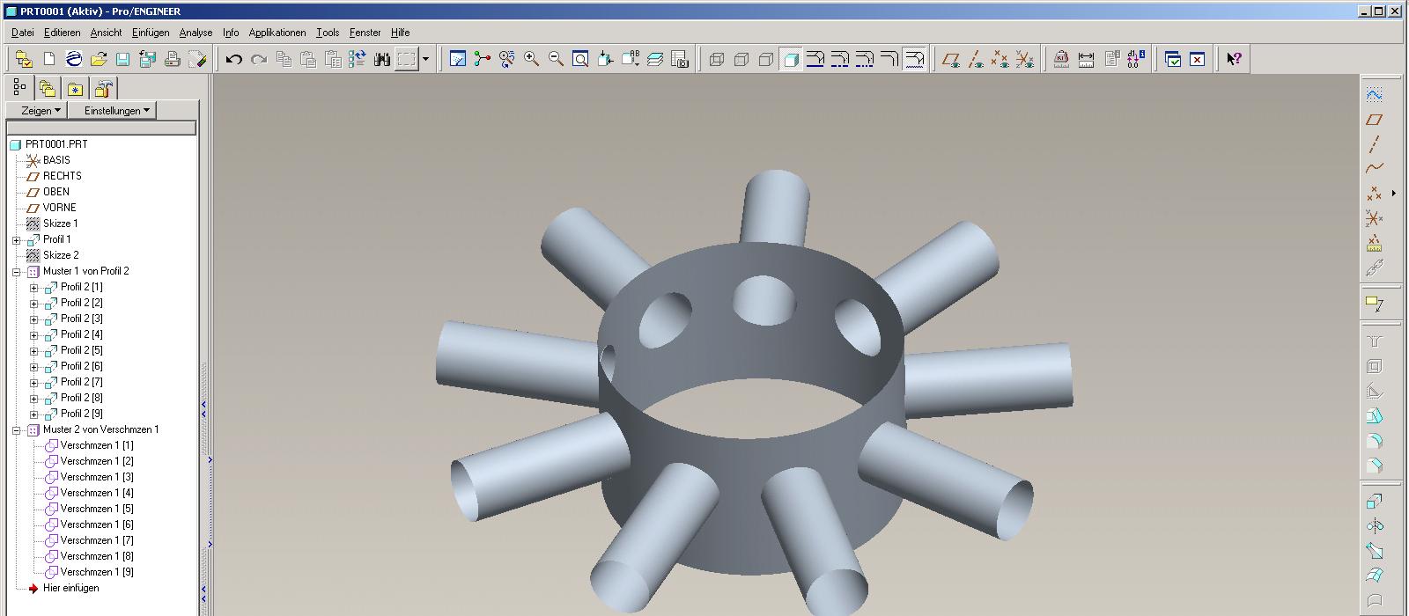Click the model tree search field
The width and height of the screenshot is (1409, 616).
(x=101, y=128)
